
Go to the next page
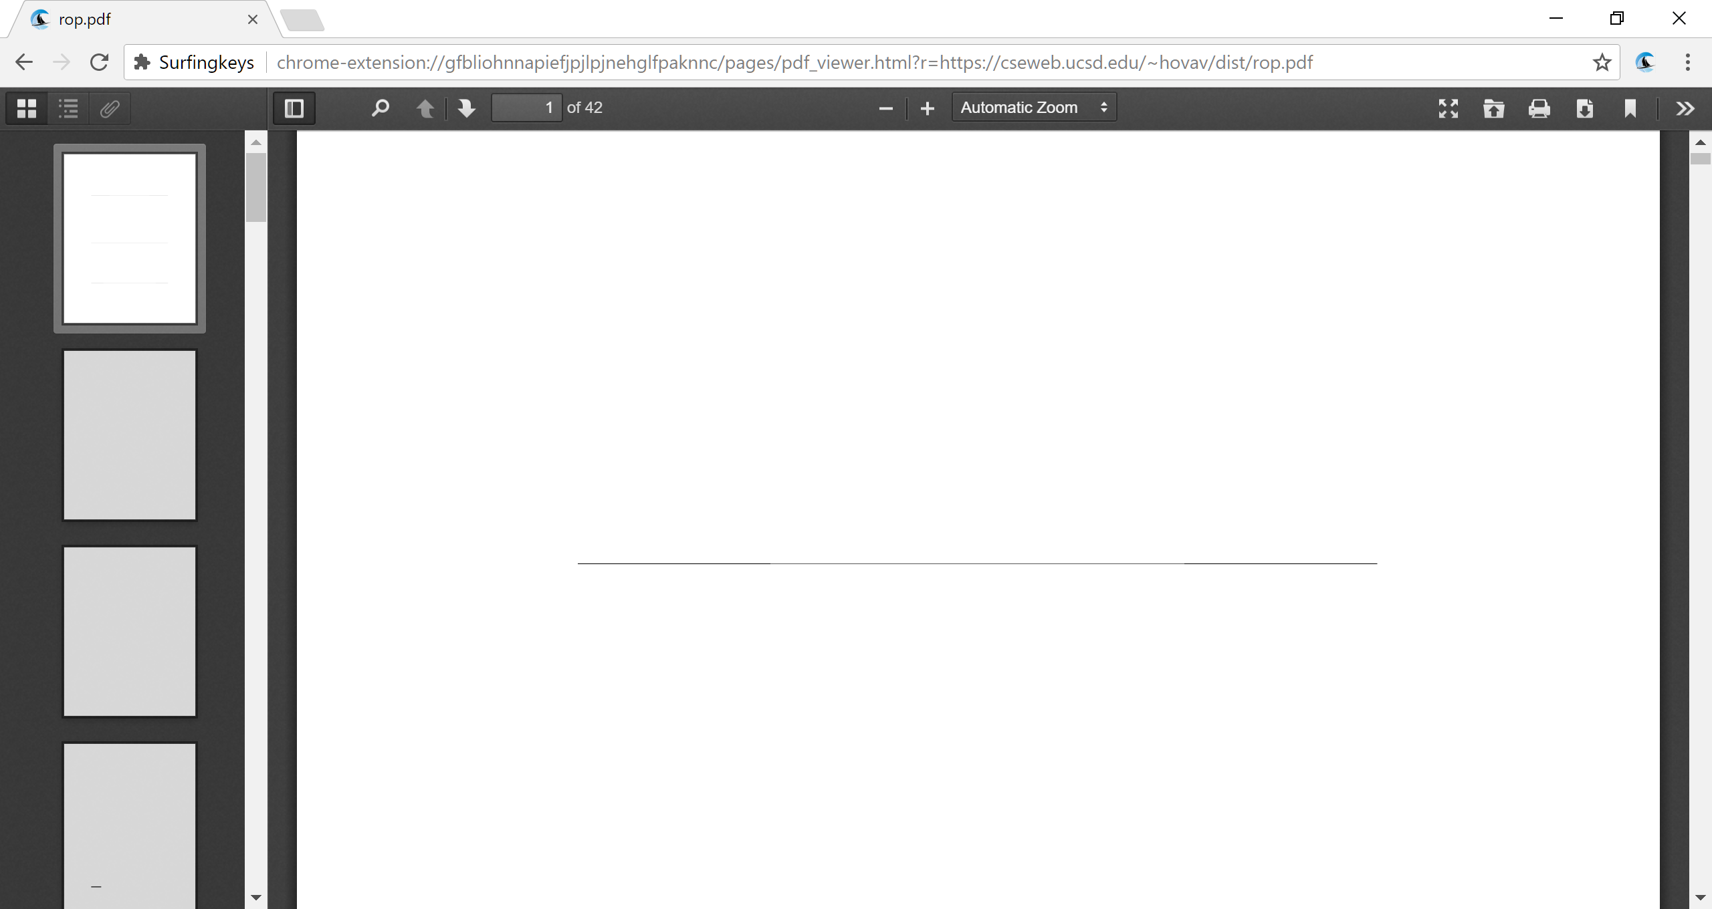click(x=466, y=108)
